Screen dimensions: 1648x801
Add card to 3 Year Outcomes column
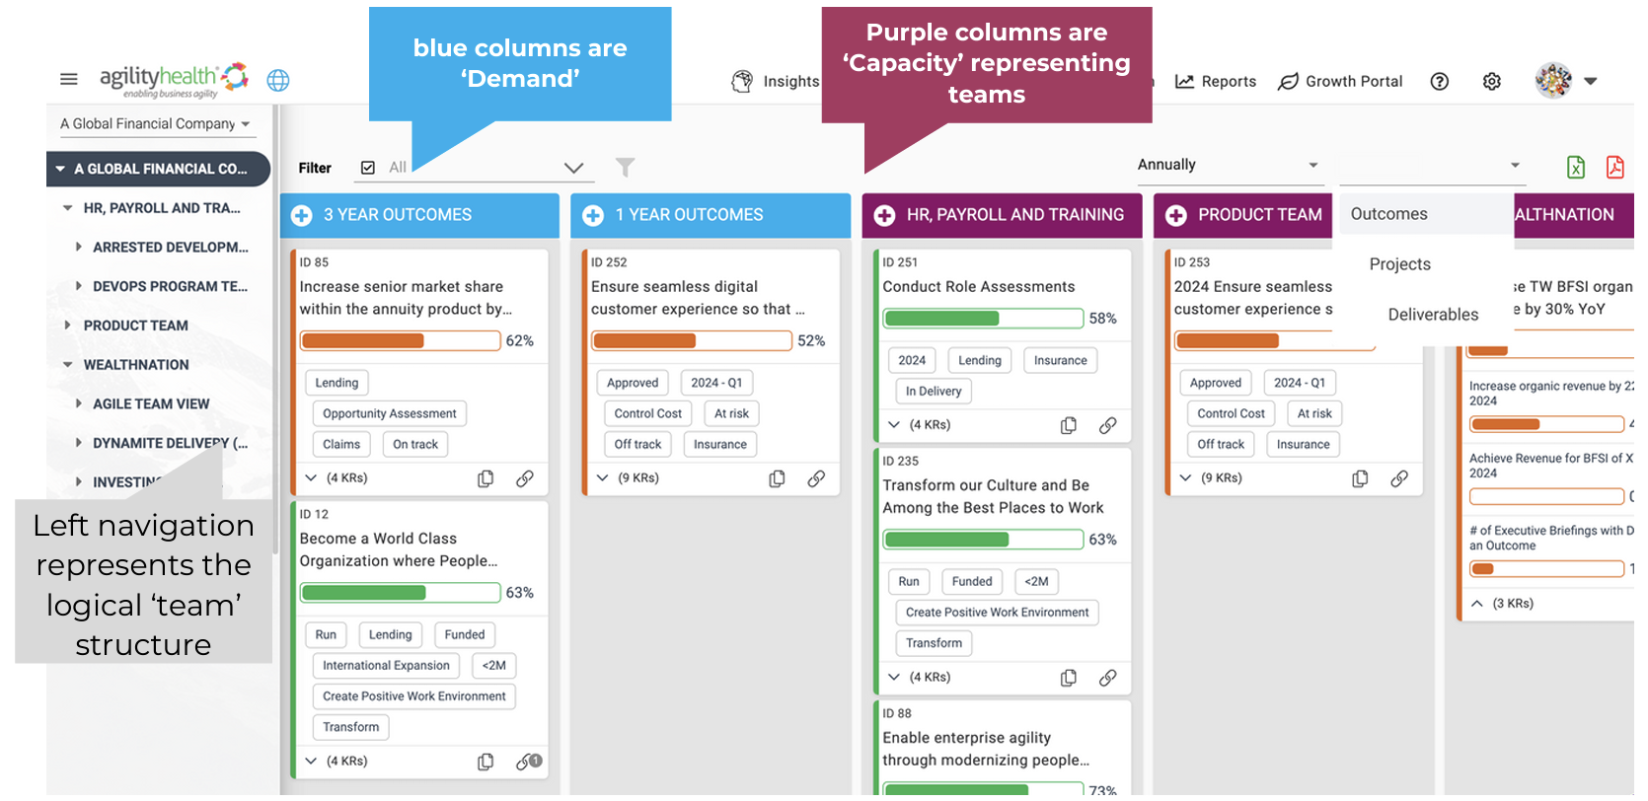[x=302, y=215]
